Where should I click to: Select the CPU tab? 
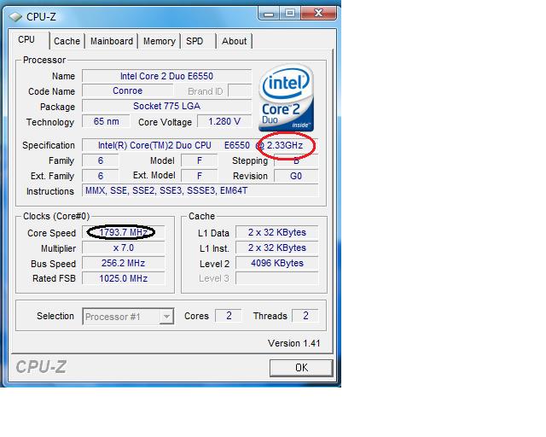29,40
